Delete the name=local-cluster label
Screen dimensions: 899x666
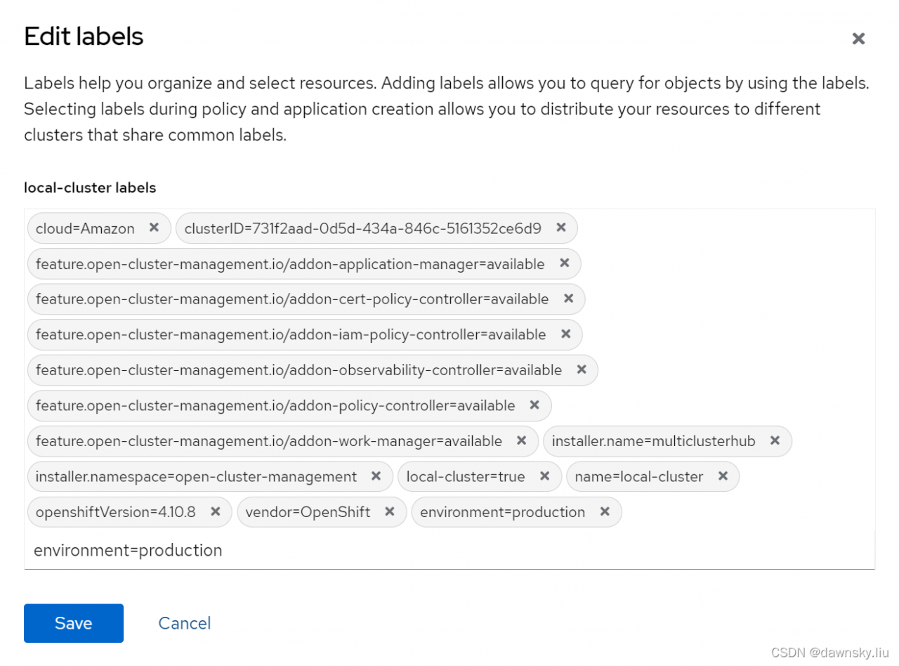click(x=723, y=476)
